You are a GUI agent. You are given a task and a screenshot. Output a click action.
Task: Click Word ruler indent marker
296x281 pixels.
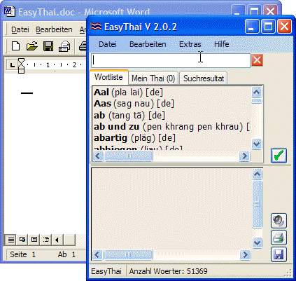click(21, 66)
